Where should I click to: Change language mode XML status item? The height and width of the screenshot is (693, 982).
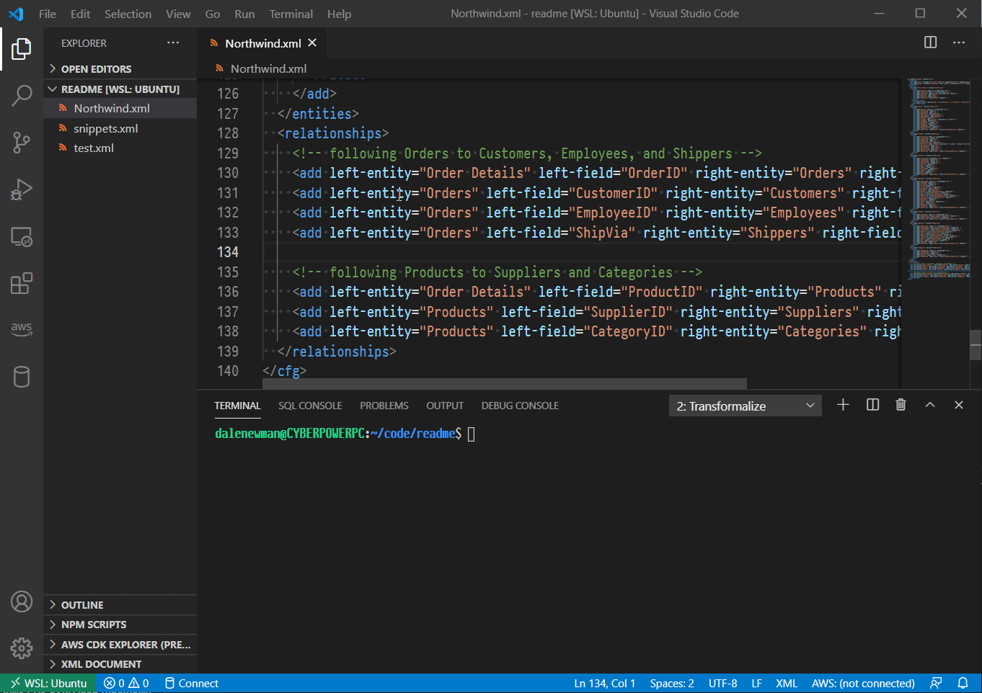click(787, 683)
